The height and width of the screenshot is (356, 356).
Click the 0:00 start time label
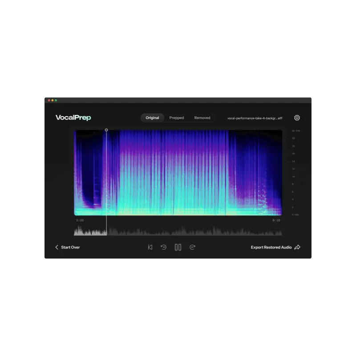point(80,220)
